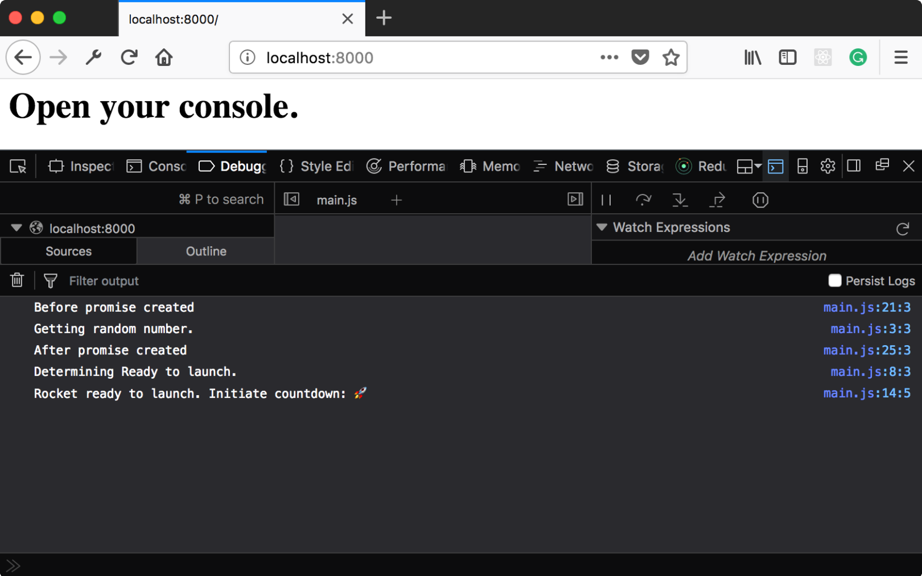The width and height of the screenshot is (922, 576).
Task: Open source link main.js:14:5
Action: click(x=867, y=393)
